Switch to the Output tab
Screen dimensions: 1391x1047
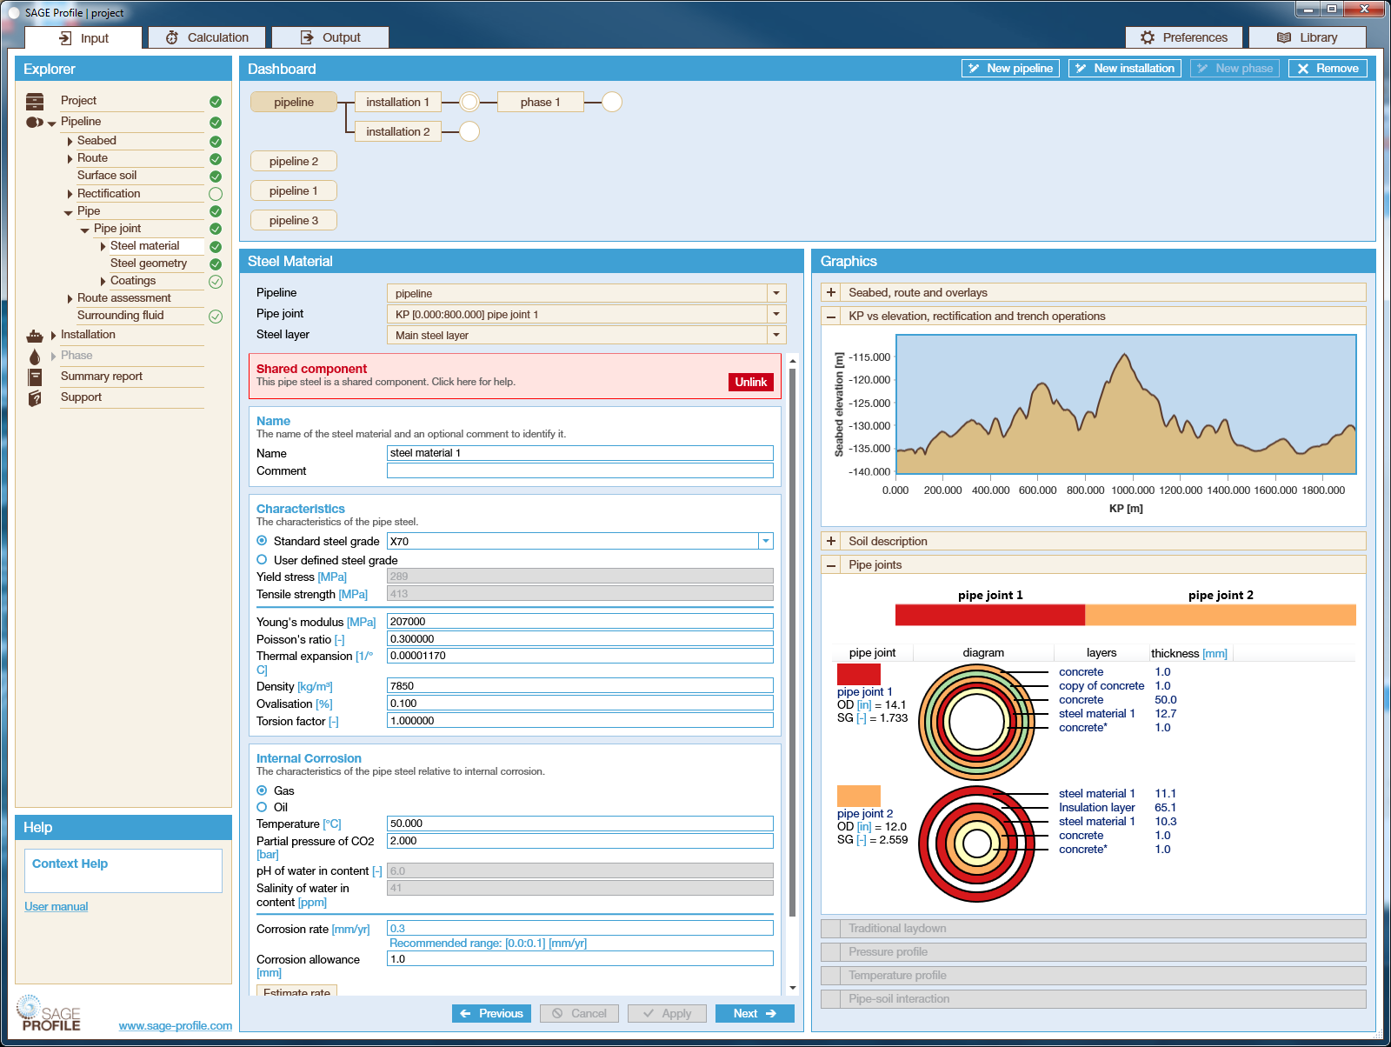330,37
